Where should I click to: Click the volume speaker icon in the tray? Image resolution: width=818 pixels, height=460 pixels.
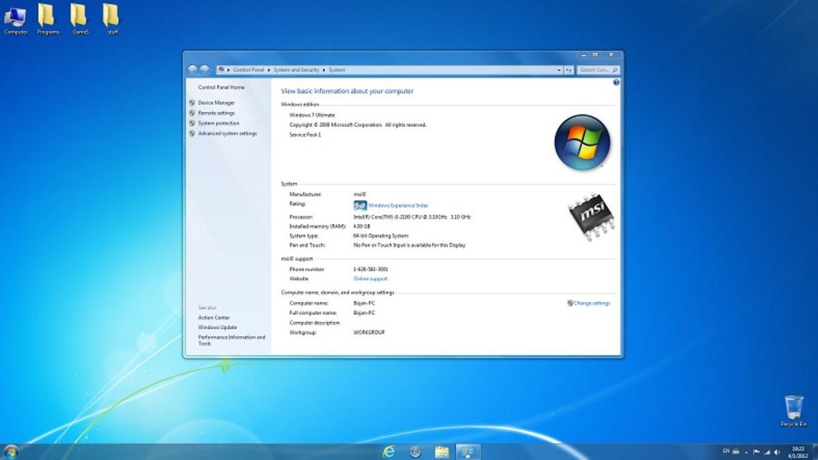point(778,451)
